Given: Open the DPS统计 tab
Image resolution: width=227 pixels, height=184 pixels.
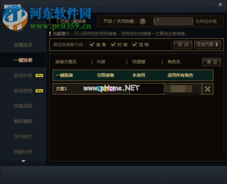Looking at the screenshot, I should (23, 136).
